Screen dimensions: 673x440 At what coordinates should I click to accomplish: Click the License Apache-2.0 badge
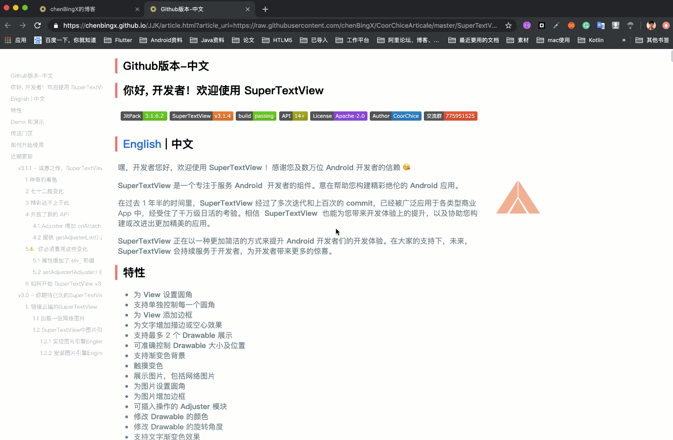point(339,116)
